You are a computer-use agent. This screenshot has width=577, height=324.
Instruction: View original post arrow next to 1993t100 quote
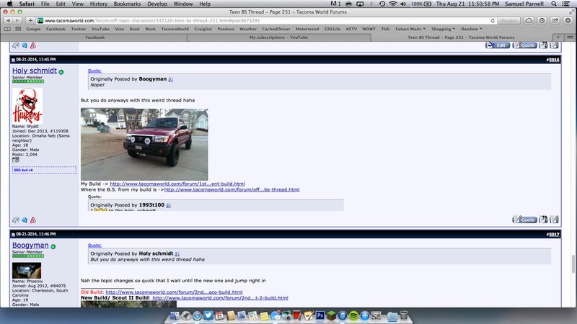[168, 205]
